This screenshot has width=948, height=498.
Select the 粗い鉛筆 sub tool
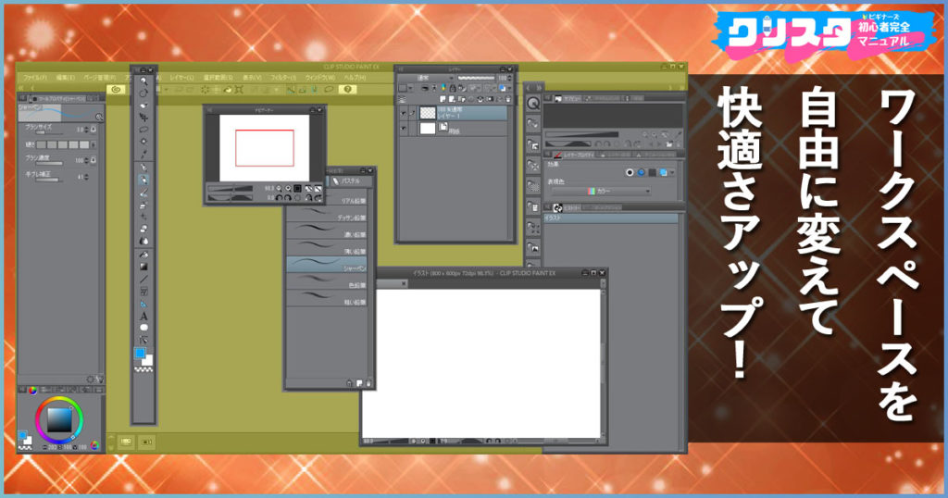(327, 298)
